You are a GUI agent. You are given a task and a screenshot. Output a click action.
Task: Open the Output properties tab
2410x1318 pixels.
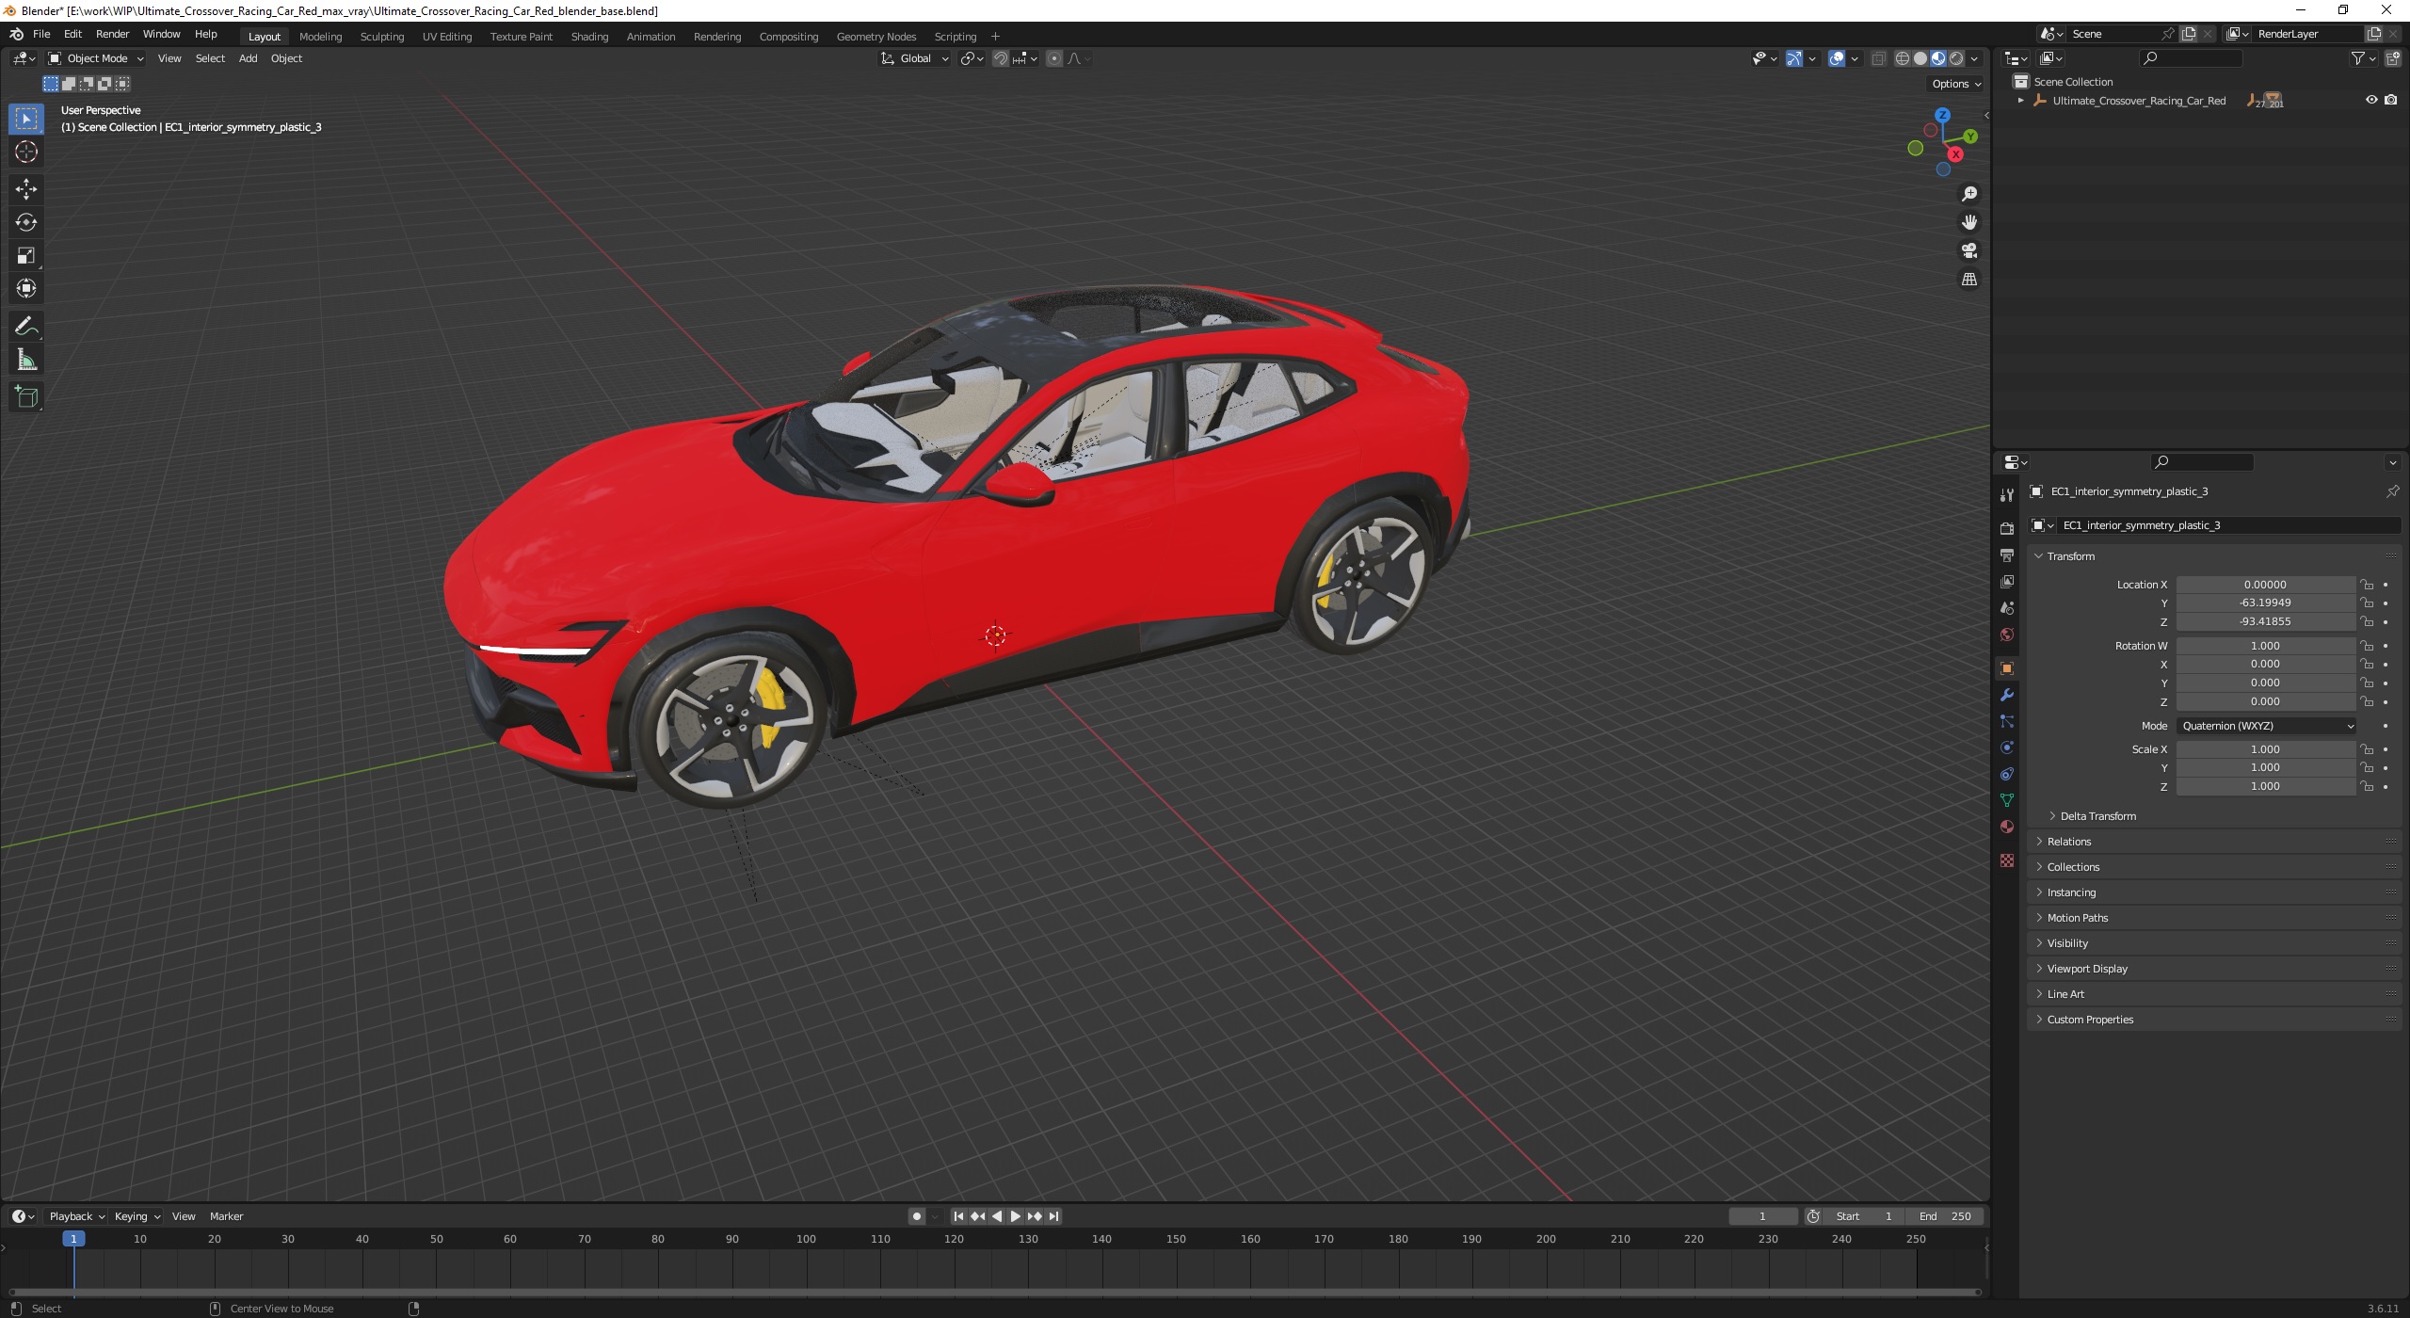coord(2007,555)
